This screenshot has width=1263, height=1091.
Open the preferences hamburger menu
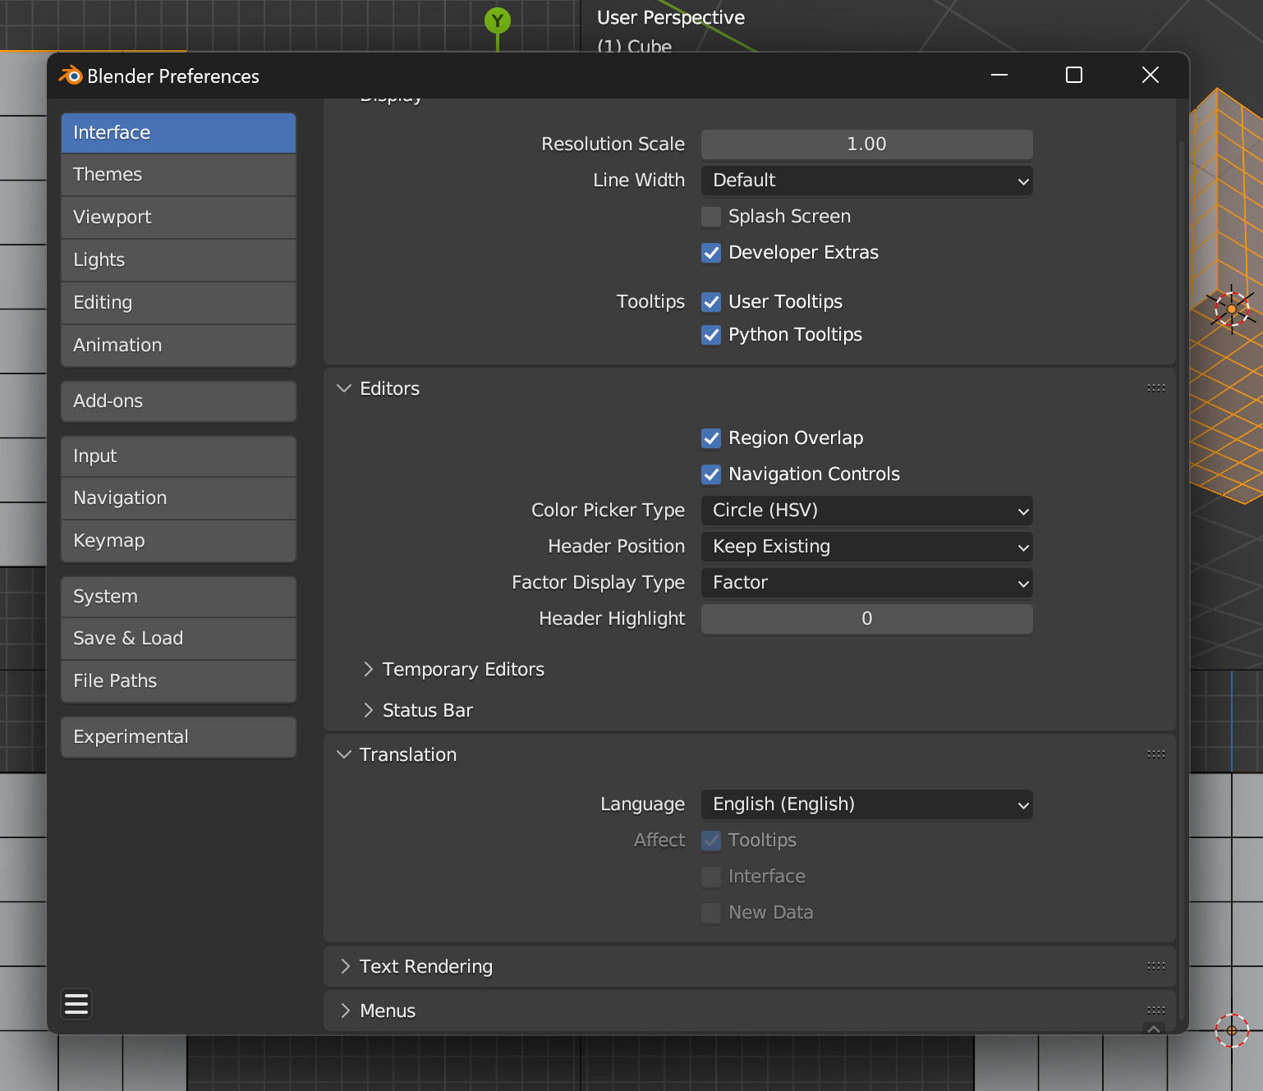click(x=76, y=1004)
